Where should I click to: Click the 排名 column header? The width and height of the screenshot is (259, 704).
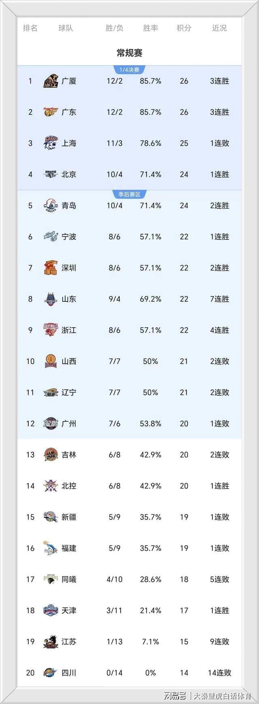tap(30, 28)
